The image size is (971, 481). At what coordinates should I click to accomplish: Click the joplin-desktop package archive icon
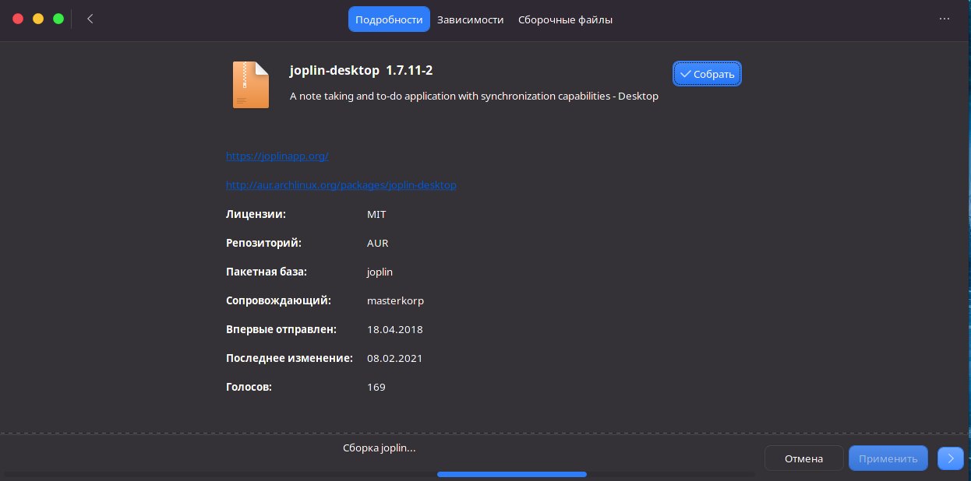(251, 85)
